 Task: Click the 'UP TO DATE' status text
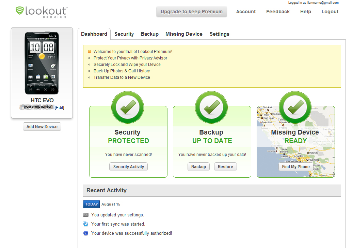212,141
